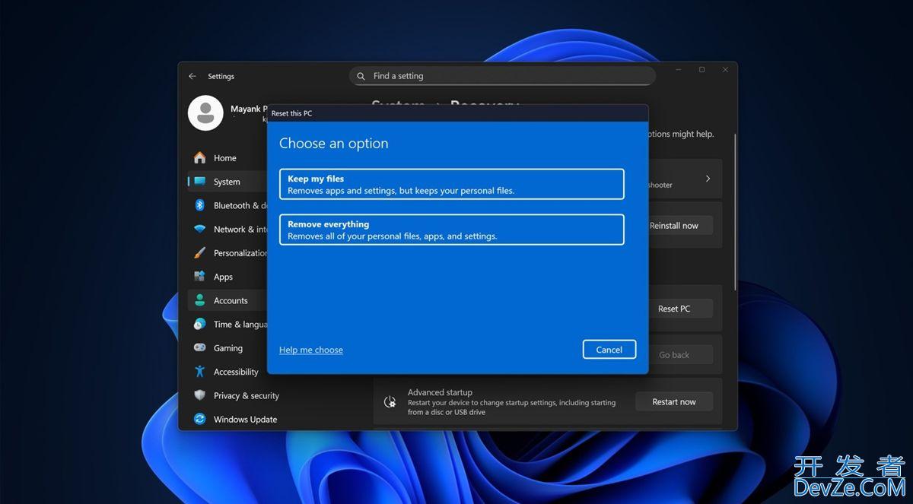Close the Settings window

click(726, 70)
